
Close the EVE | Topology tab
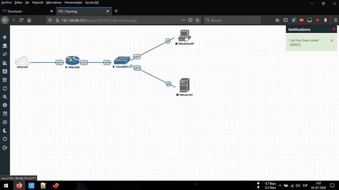tap(108, 11)
